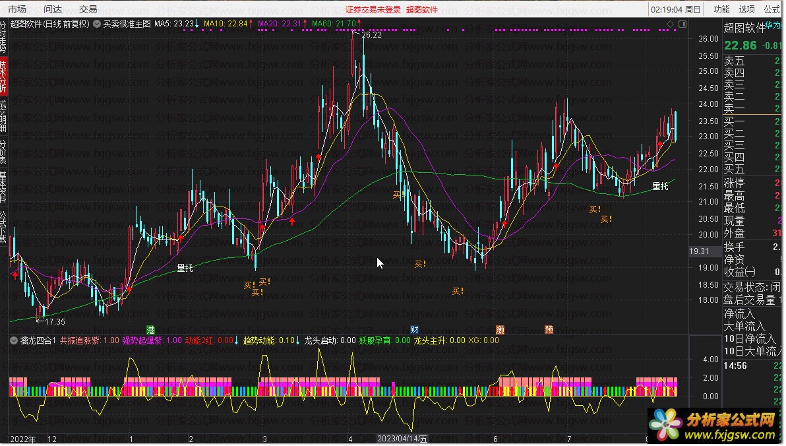Click the 02:19:04 周日 clock display

(675, 9)
